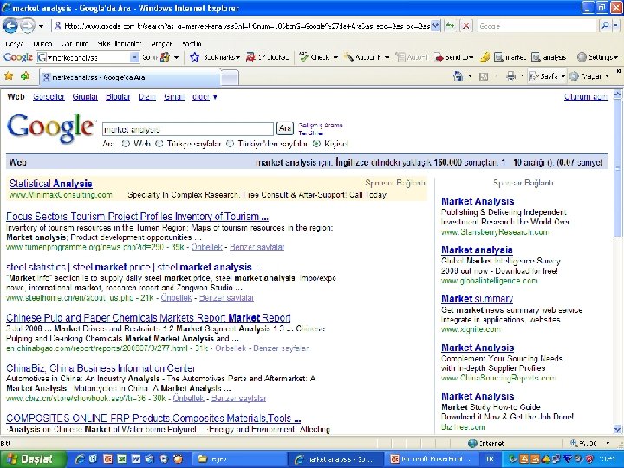Image resolution: width=624 pixels, height=468 pixels.
Task: Toggle the highlighter pen icon on the Google Toolbar
Action: point(484,57)
